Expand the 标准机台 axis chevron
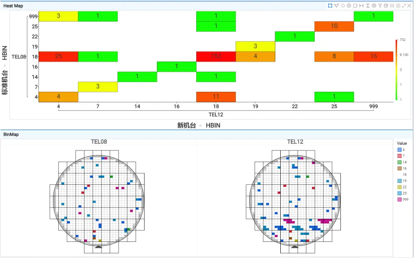414x258 pixels. point(5,66)
